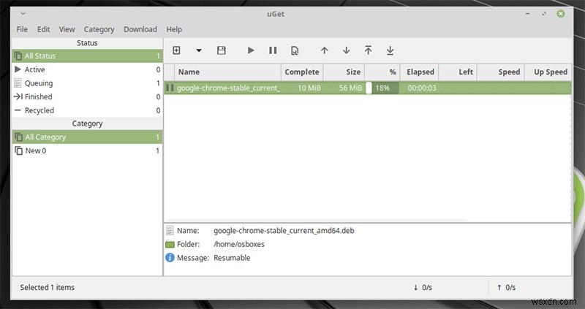Select the New 0 category

(87, 150)
